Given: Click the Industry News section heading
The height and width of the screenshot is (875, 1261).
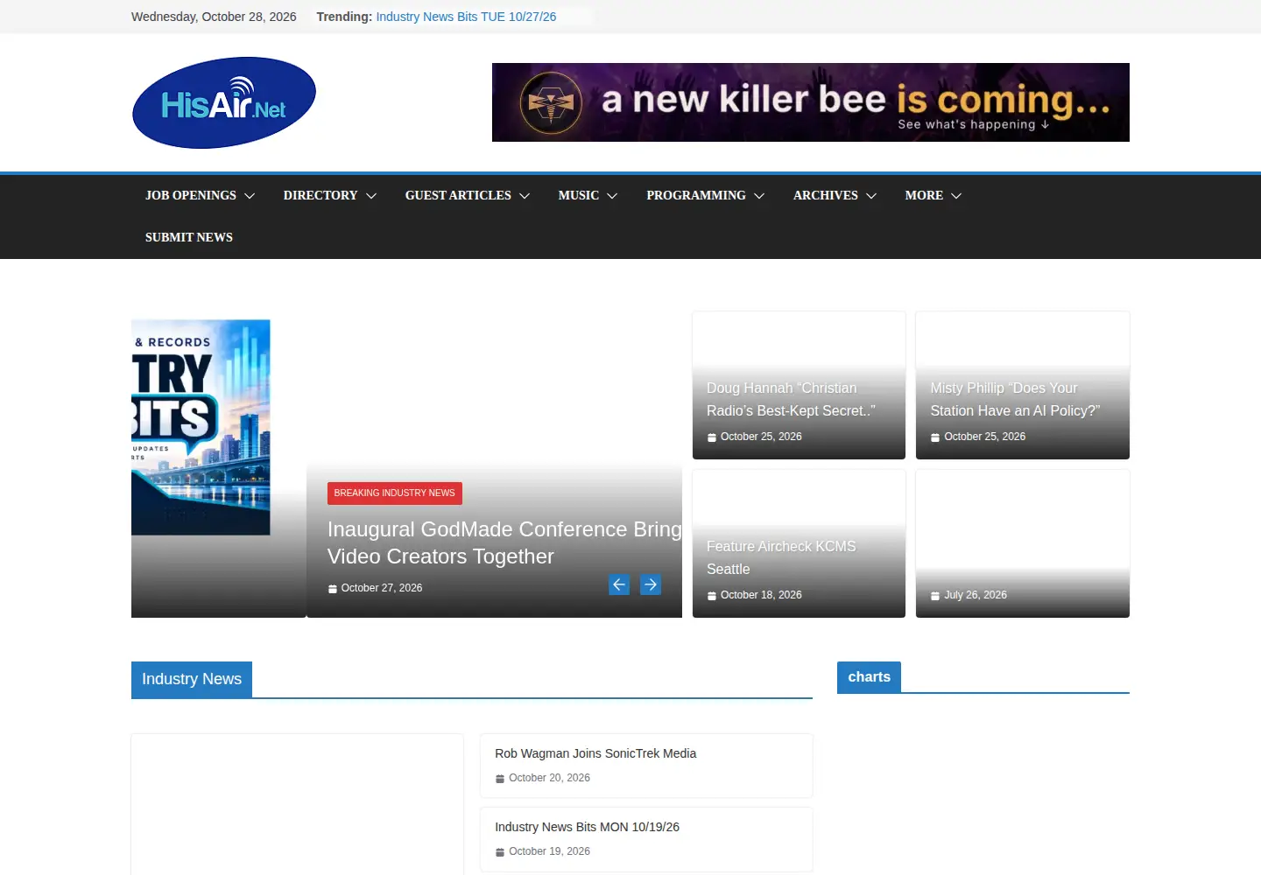Looking at the screenshot, I should pos(192,679).
